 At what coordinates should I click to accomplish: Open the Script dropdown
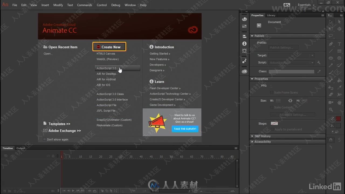point(291,63)
